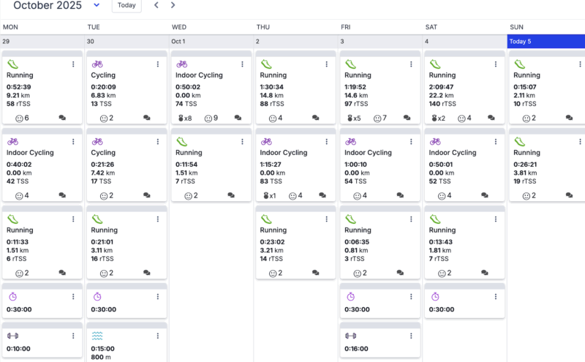The image size is (585, 362).
Task: Click the bike icon on Tuesday's 6.83 km Cycling
Action: pyautogui.click(x=97, y=64)
